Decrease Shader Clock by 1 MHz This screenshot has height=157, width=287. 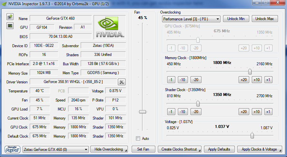171,111
